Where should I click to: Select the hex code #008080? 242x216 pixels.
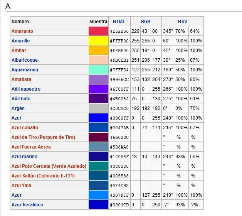click(119, 166)
